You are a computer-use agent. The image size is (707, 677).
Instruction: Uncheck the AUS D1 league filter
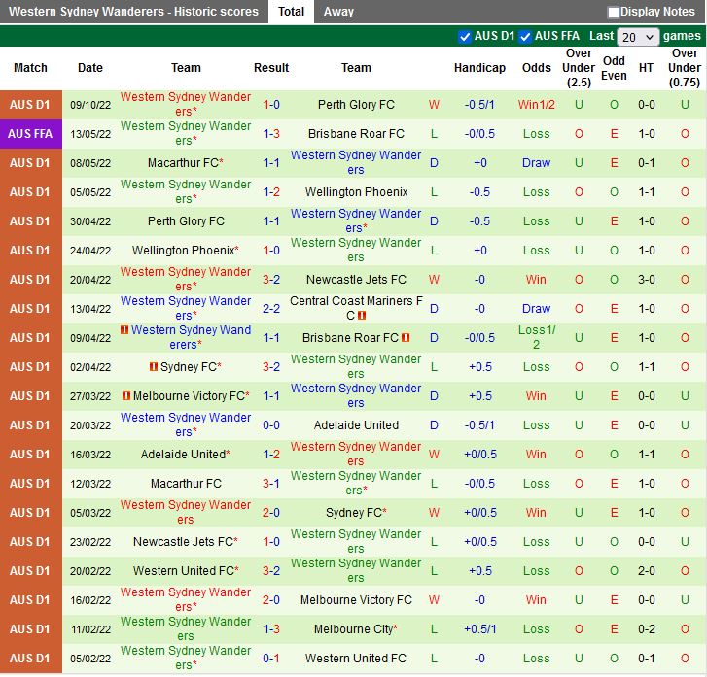coord(464,37)
